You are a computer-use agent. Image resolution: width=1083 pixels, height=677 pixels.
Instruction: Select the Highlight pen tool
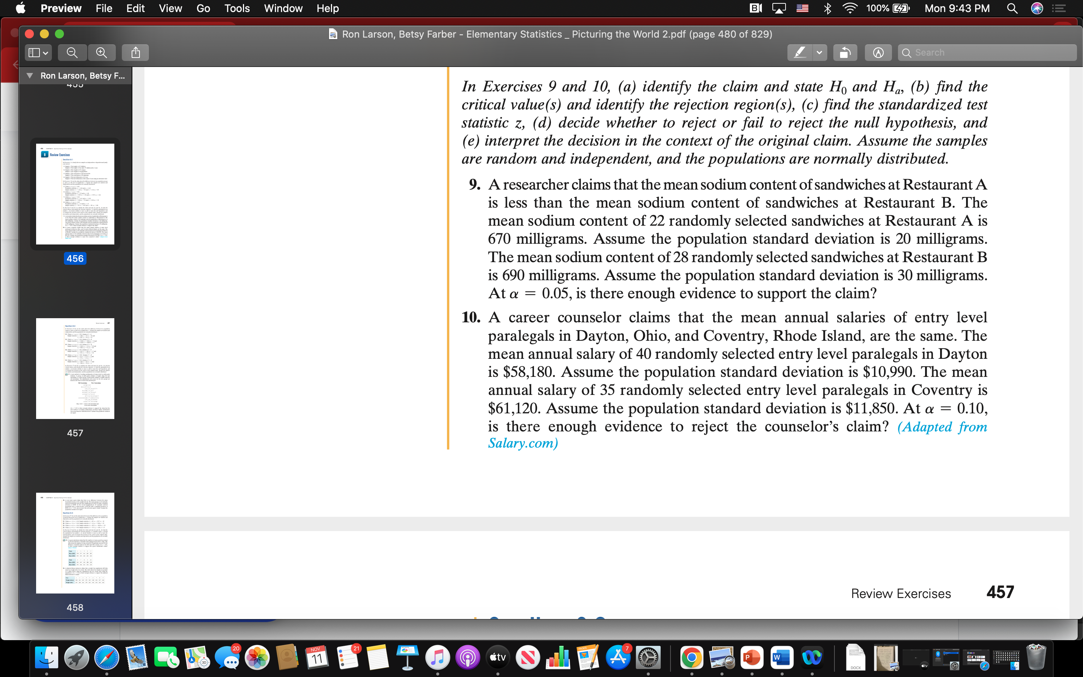tap(800, 53)
